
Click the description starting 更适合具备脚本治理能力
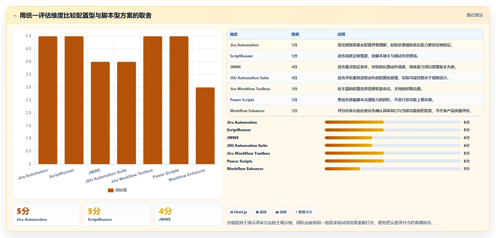click(x=386, y=100)
